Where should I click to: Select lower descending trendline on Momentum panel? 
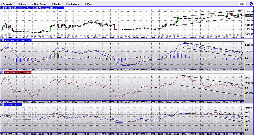(x=211, y=90)
